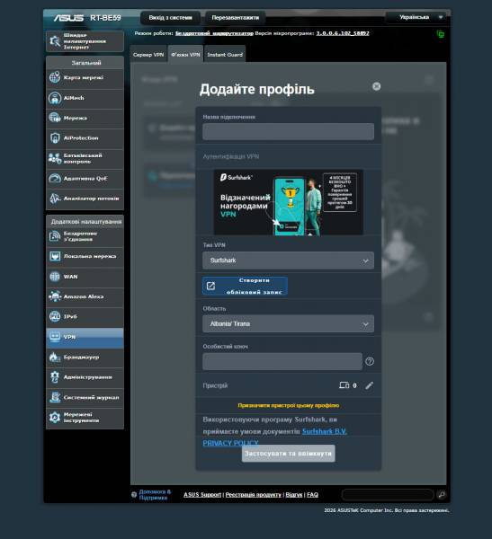The width and height of the screenshot is (492, 539).
Task: Open the AiMesh sidebar icon
Action: [x=55, y=98]
